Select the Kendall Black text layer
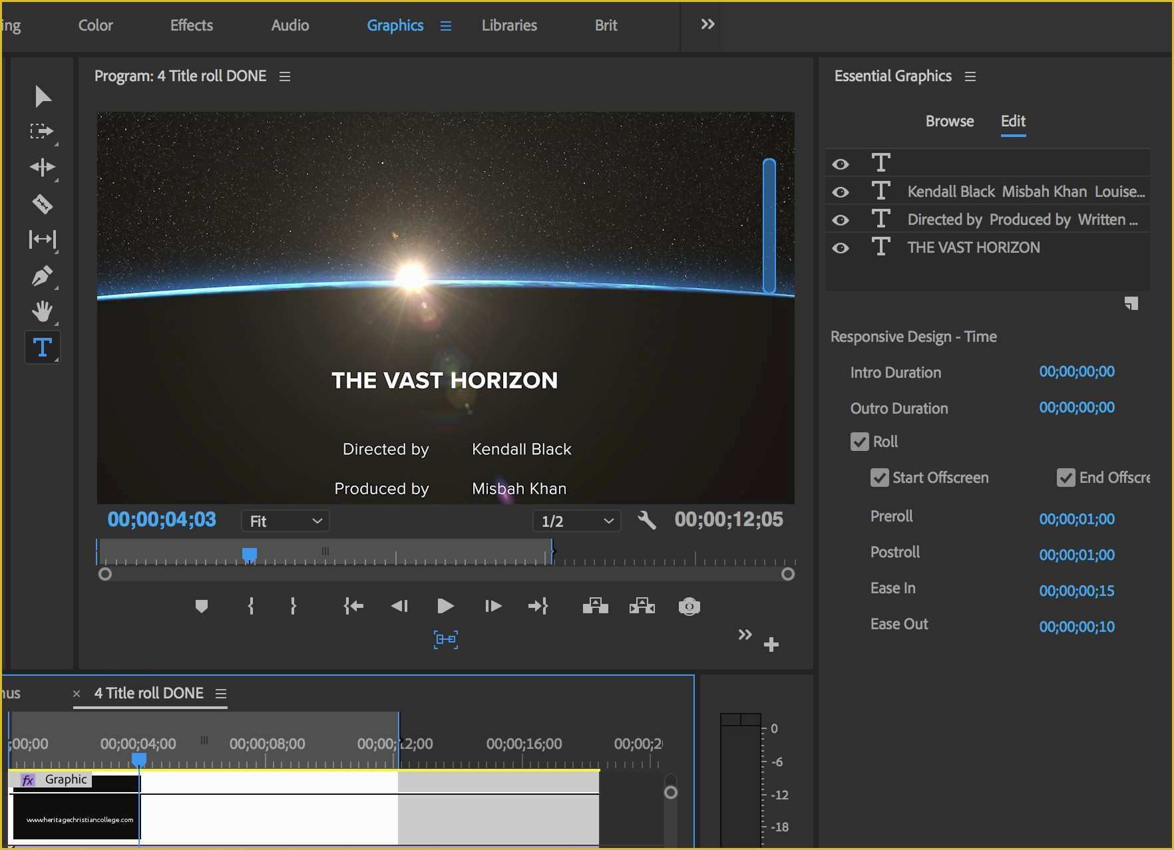This screenshot has height=850, width=1174. 988,192
